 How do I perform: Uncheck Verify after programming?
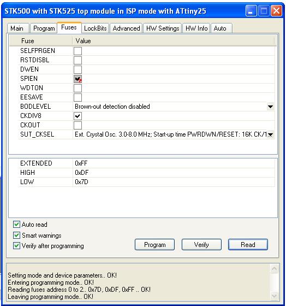tap(16, 245)
